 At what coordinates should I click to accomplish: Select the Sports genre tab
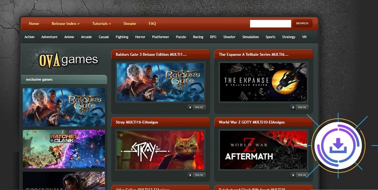(271, 37)
